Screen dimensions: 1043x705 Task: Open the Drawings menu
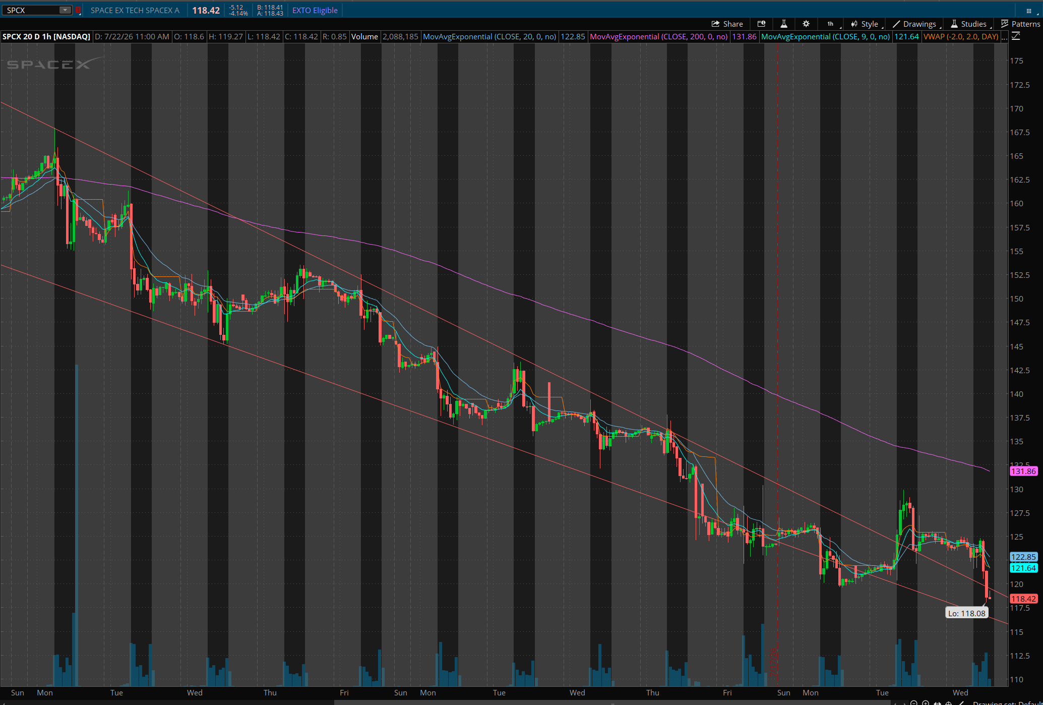pos(916,24)
